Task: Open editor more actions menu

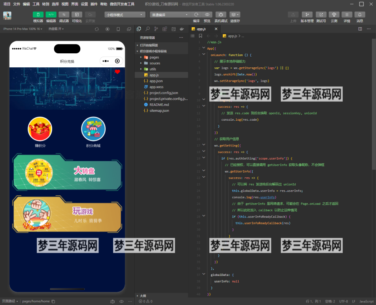Action: point(369,29)
